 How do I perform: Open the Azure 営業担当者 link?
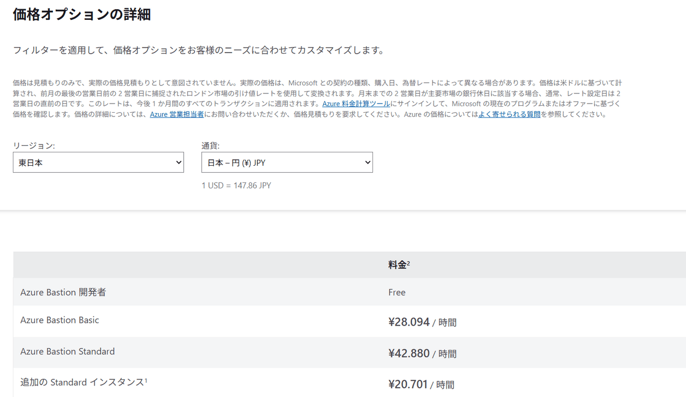(177, 114)
